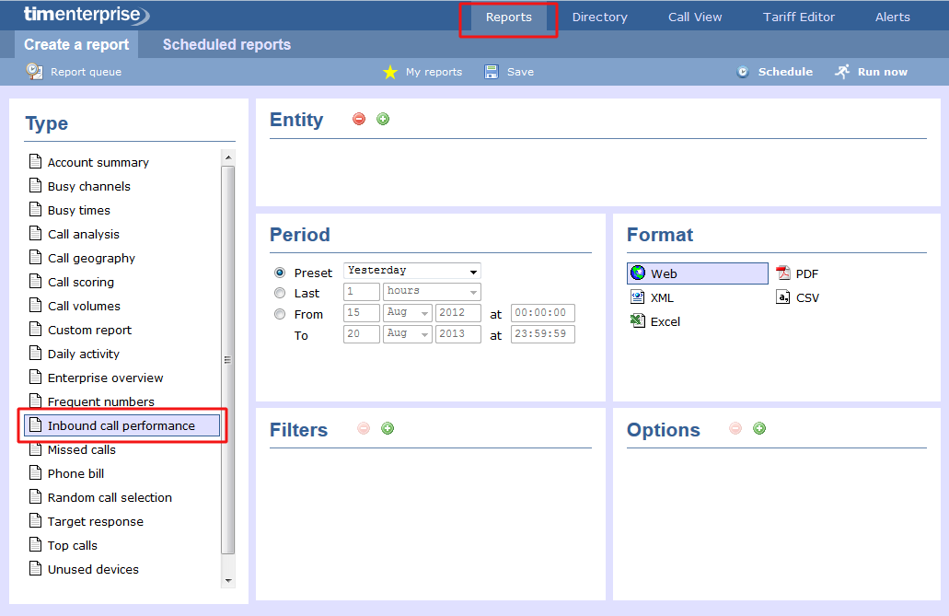Image resolution: width=949 pixels, height=616 pixels.
Task: Open the Schedule function
Action: tap(775, 71)
